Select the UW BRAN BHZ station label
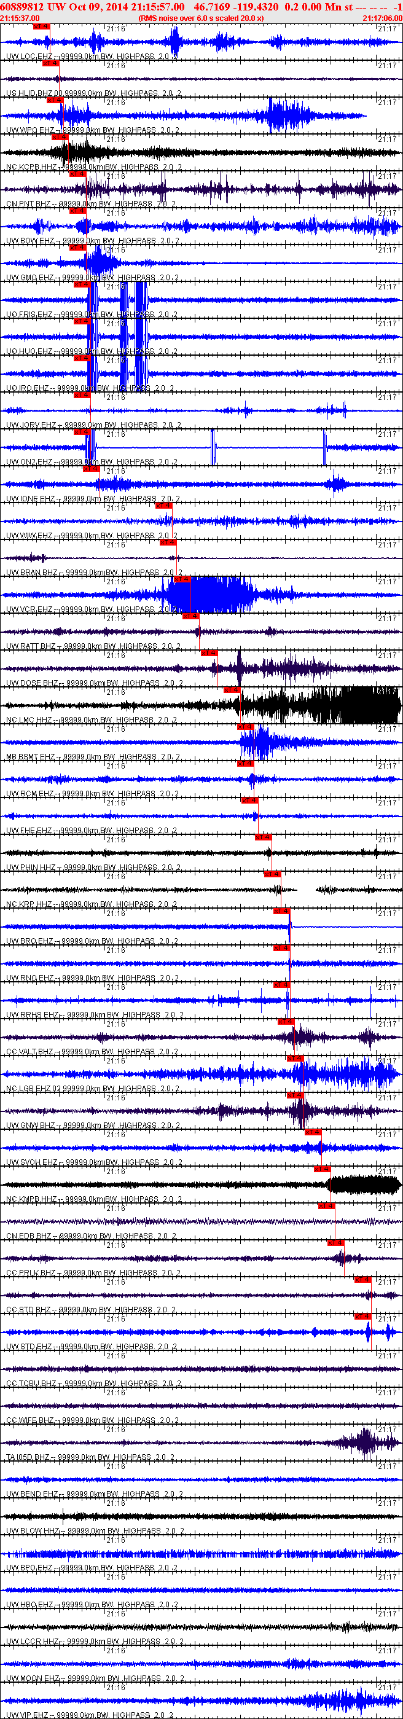 click(x=94, y=573)
